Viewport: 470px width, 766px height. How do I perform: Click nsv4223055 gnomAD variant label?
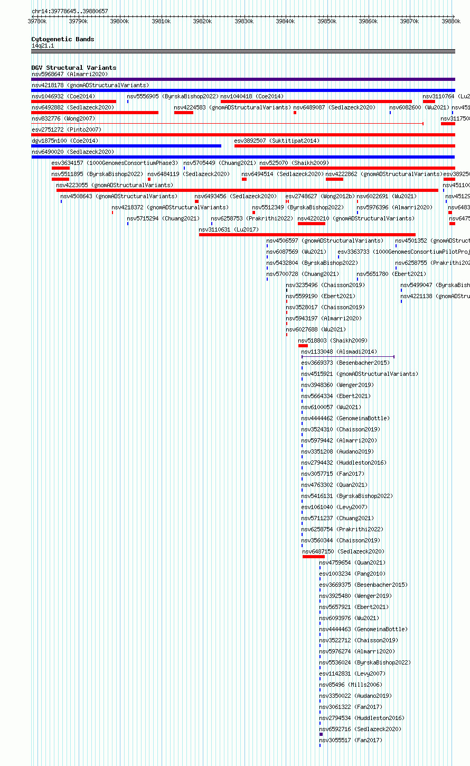click(x=115, y=185)
